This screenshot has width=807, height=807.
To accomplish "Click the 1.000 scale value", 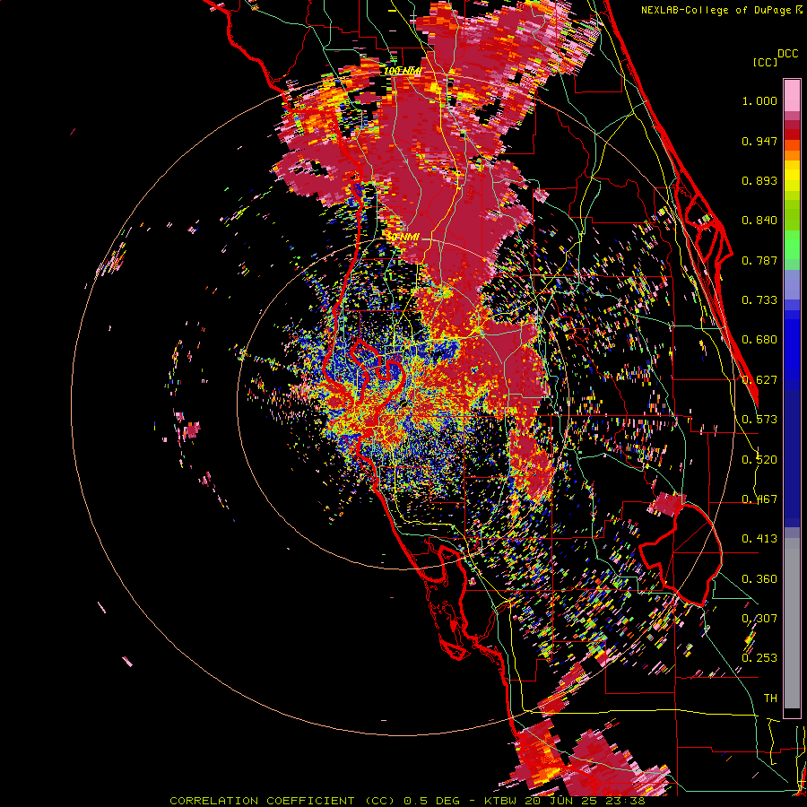I will coord(759,100).
